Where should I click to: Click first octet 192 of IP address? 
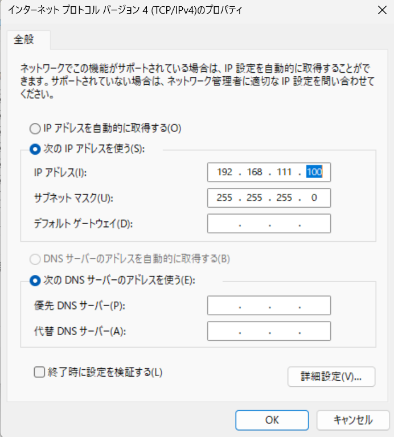224,172
